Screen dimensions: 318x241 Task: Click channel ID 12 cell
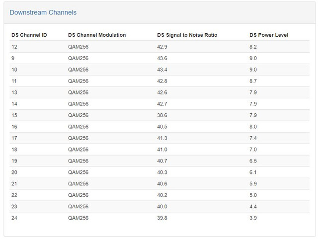point(14,47)
